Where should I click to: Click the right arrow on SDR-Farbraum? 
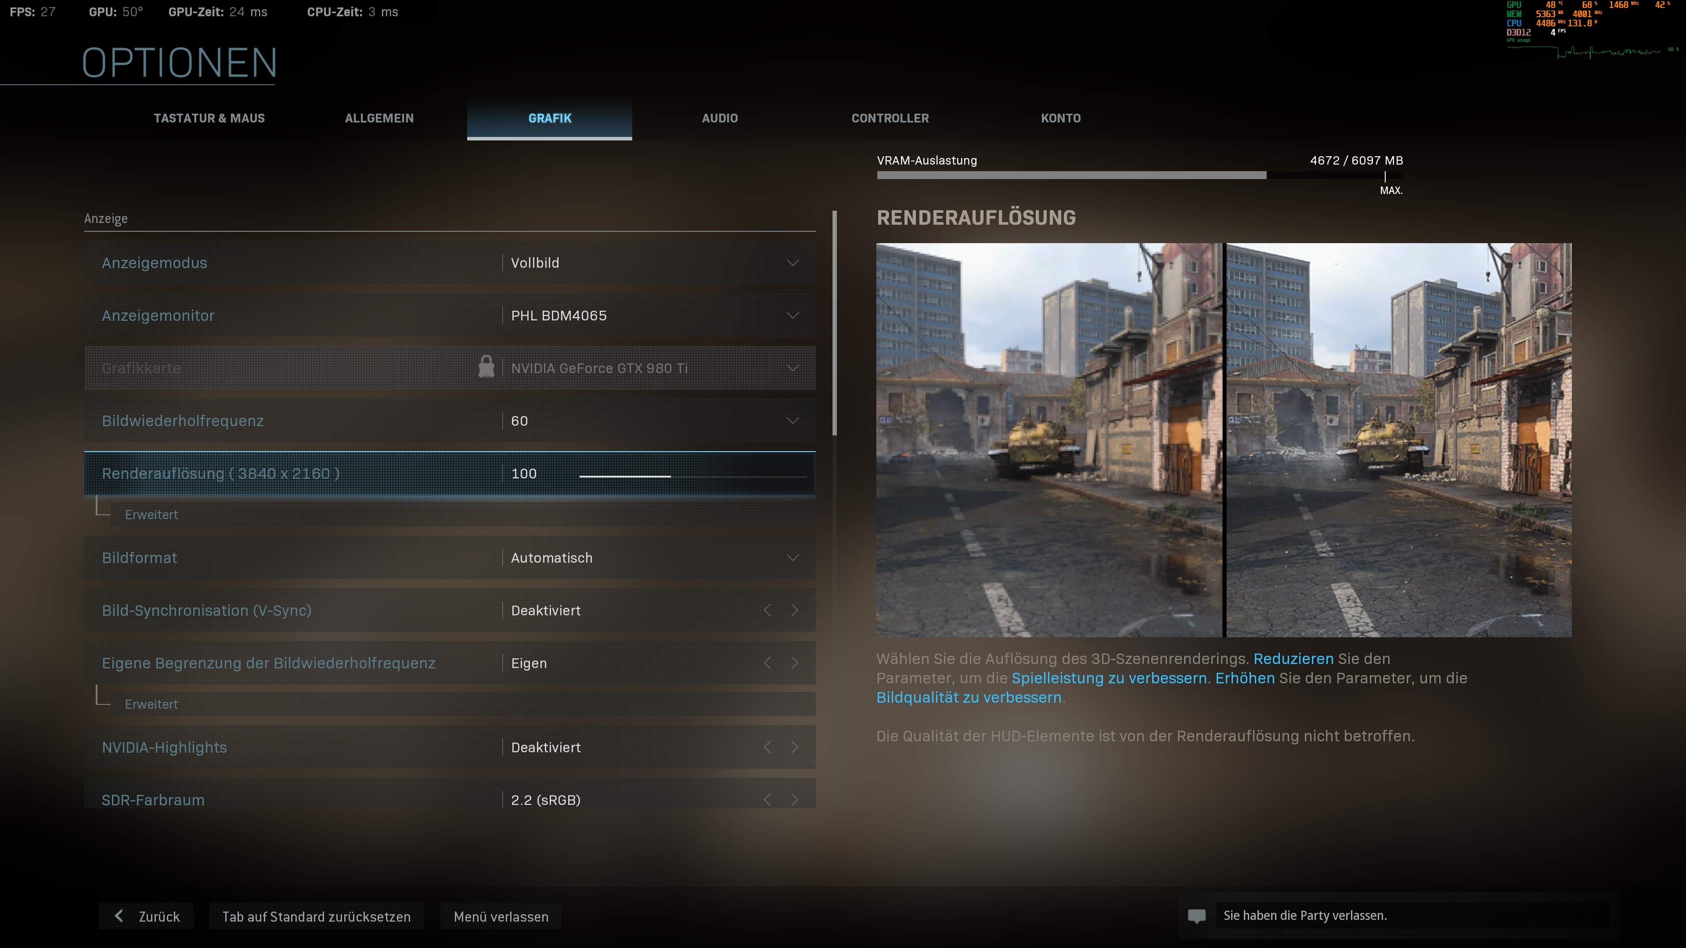point(794,799)
